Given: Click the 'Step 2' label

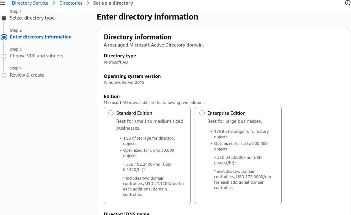Looking at the screenshot, I should (x=16, y=30).
